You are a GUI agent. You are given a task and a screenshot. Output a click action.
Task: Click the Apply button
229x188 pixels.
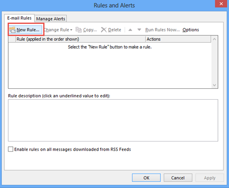(x=209, y=178)
